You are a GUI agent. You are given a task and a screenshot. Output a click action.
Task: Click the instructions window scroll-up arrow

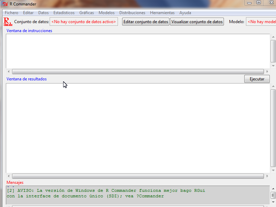point(273,37)
